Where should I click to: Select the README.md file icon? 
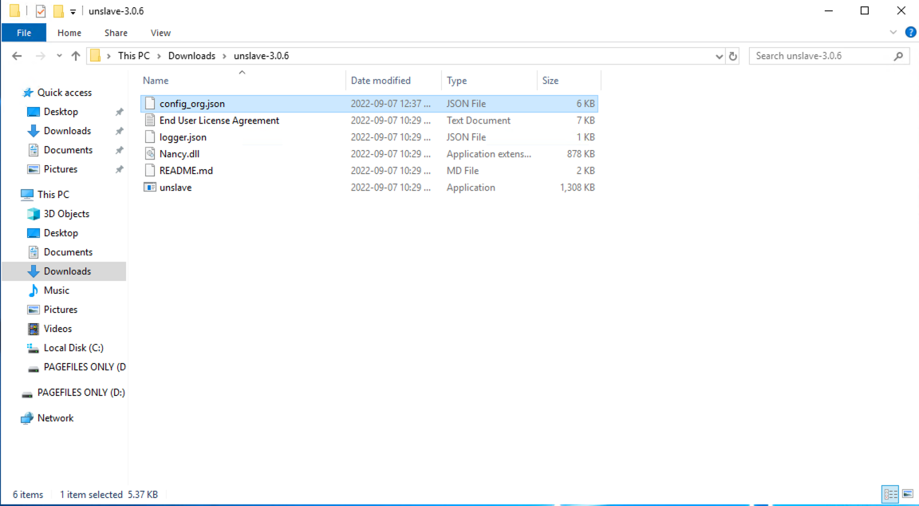150,171
